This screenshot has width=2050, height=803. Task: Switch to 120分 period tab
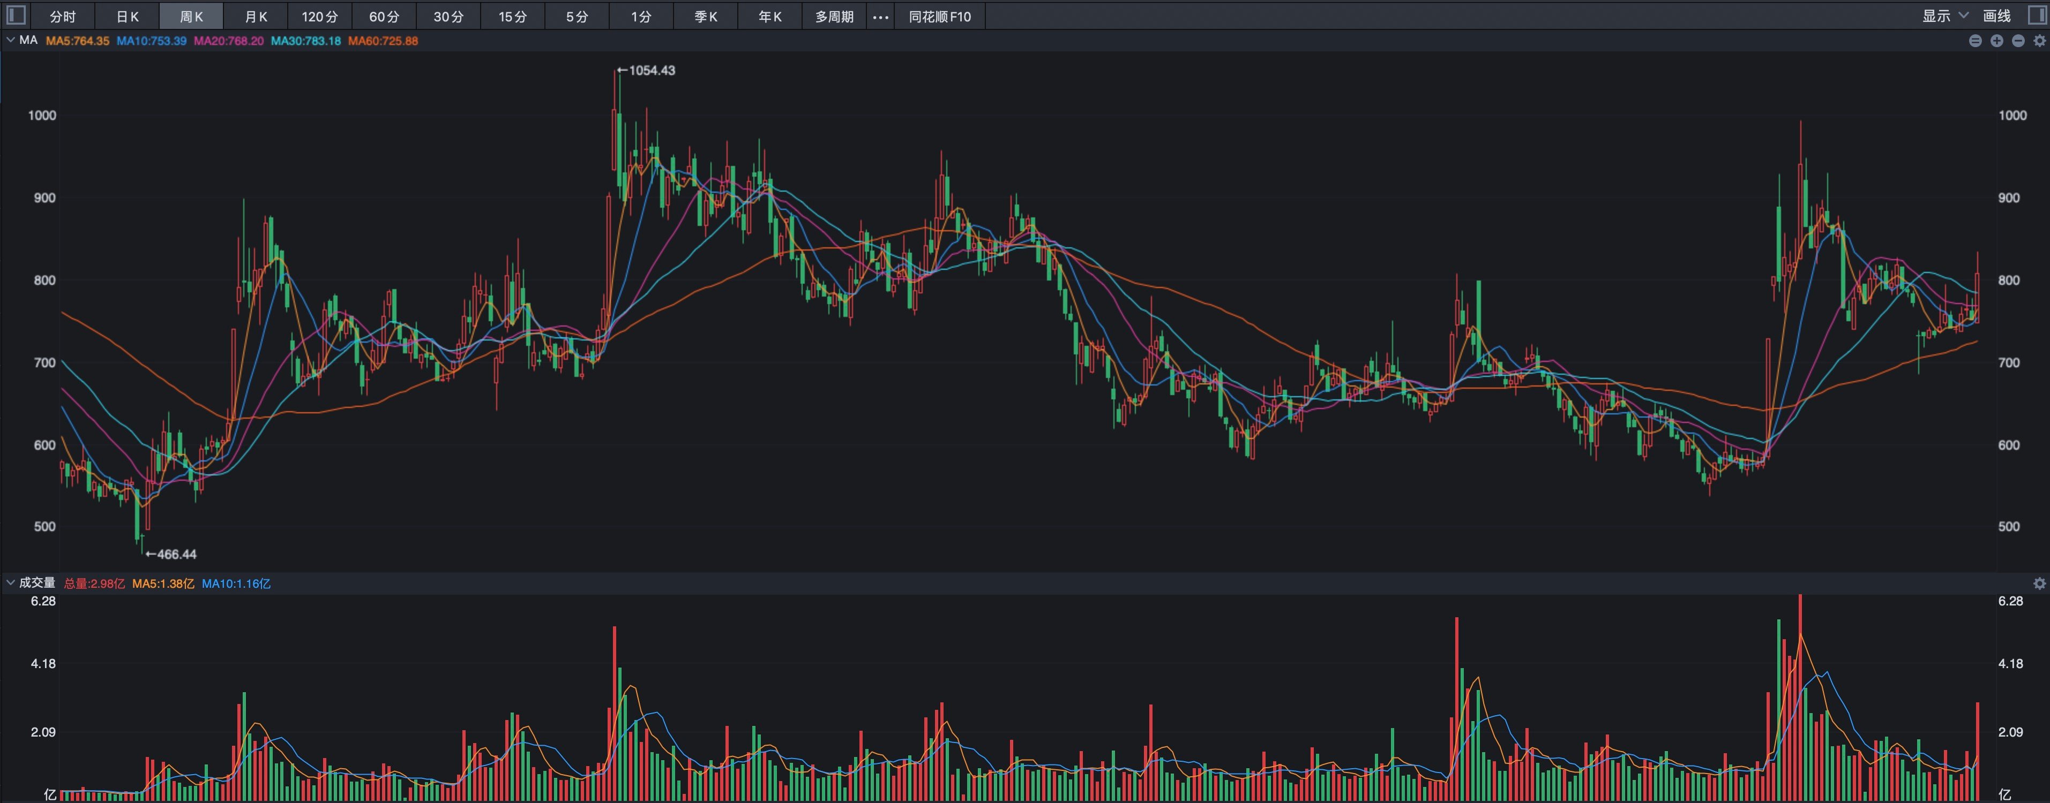pyautogui.click(x=320, y=17)
